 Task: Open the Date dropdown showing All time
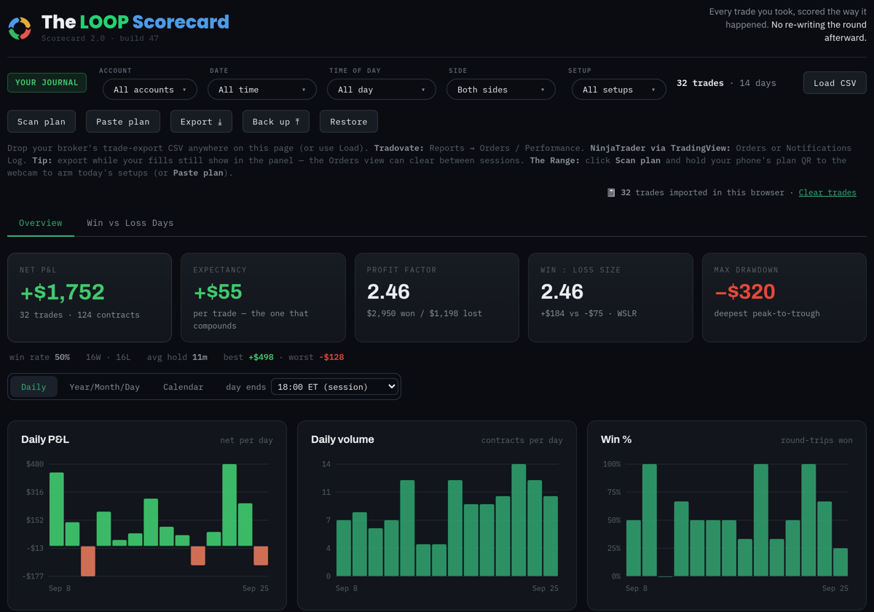point(262,90)
